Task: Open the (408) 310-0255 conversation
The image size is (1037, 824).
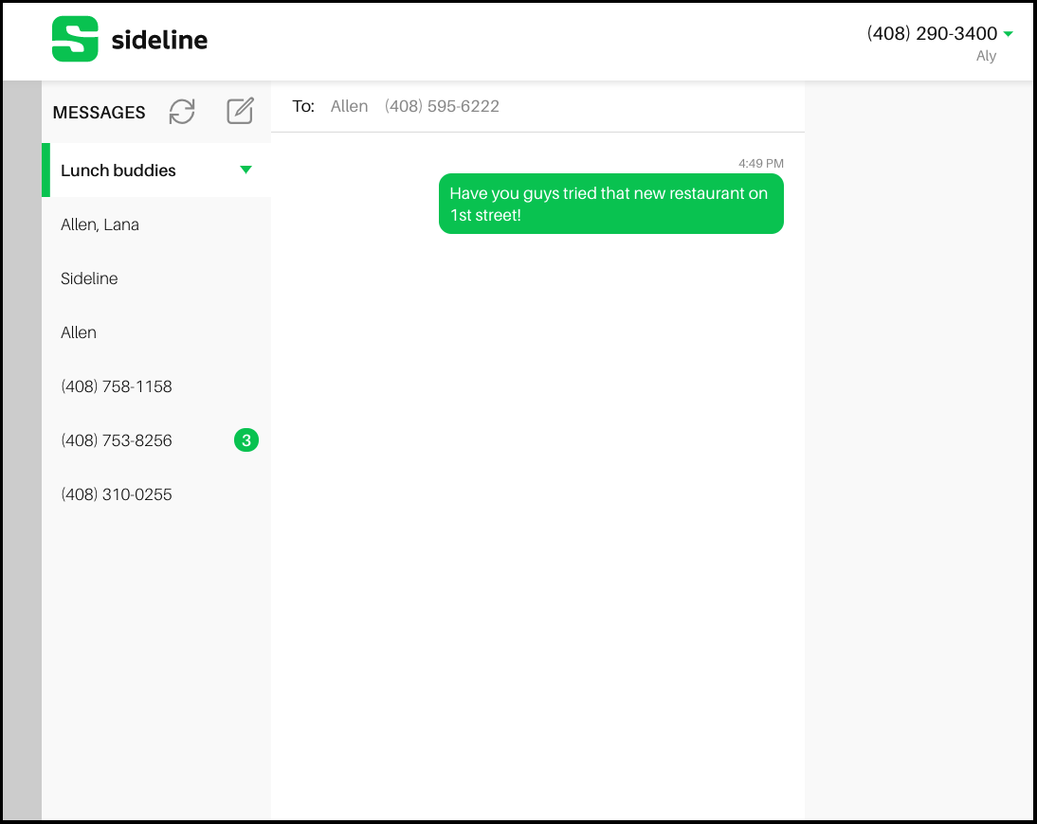Action: (156, 494)
